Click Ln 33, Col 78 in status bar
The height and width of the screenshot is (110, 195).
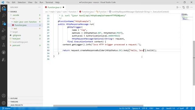[x=125, y=108]
